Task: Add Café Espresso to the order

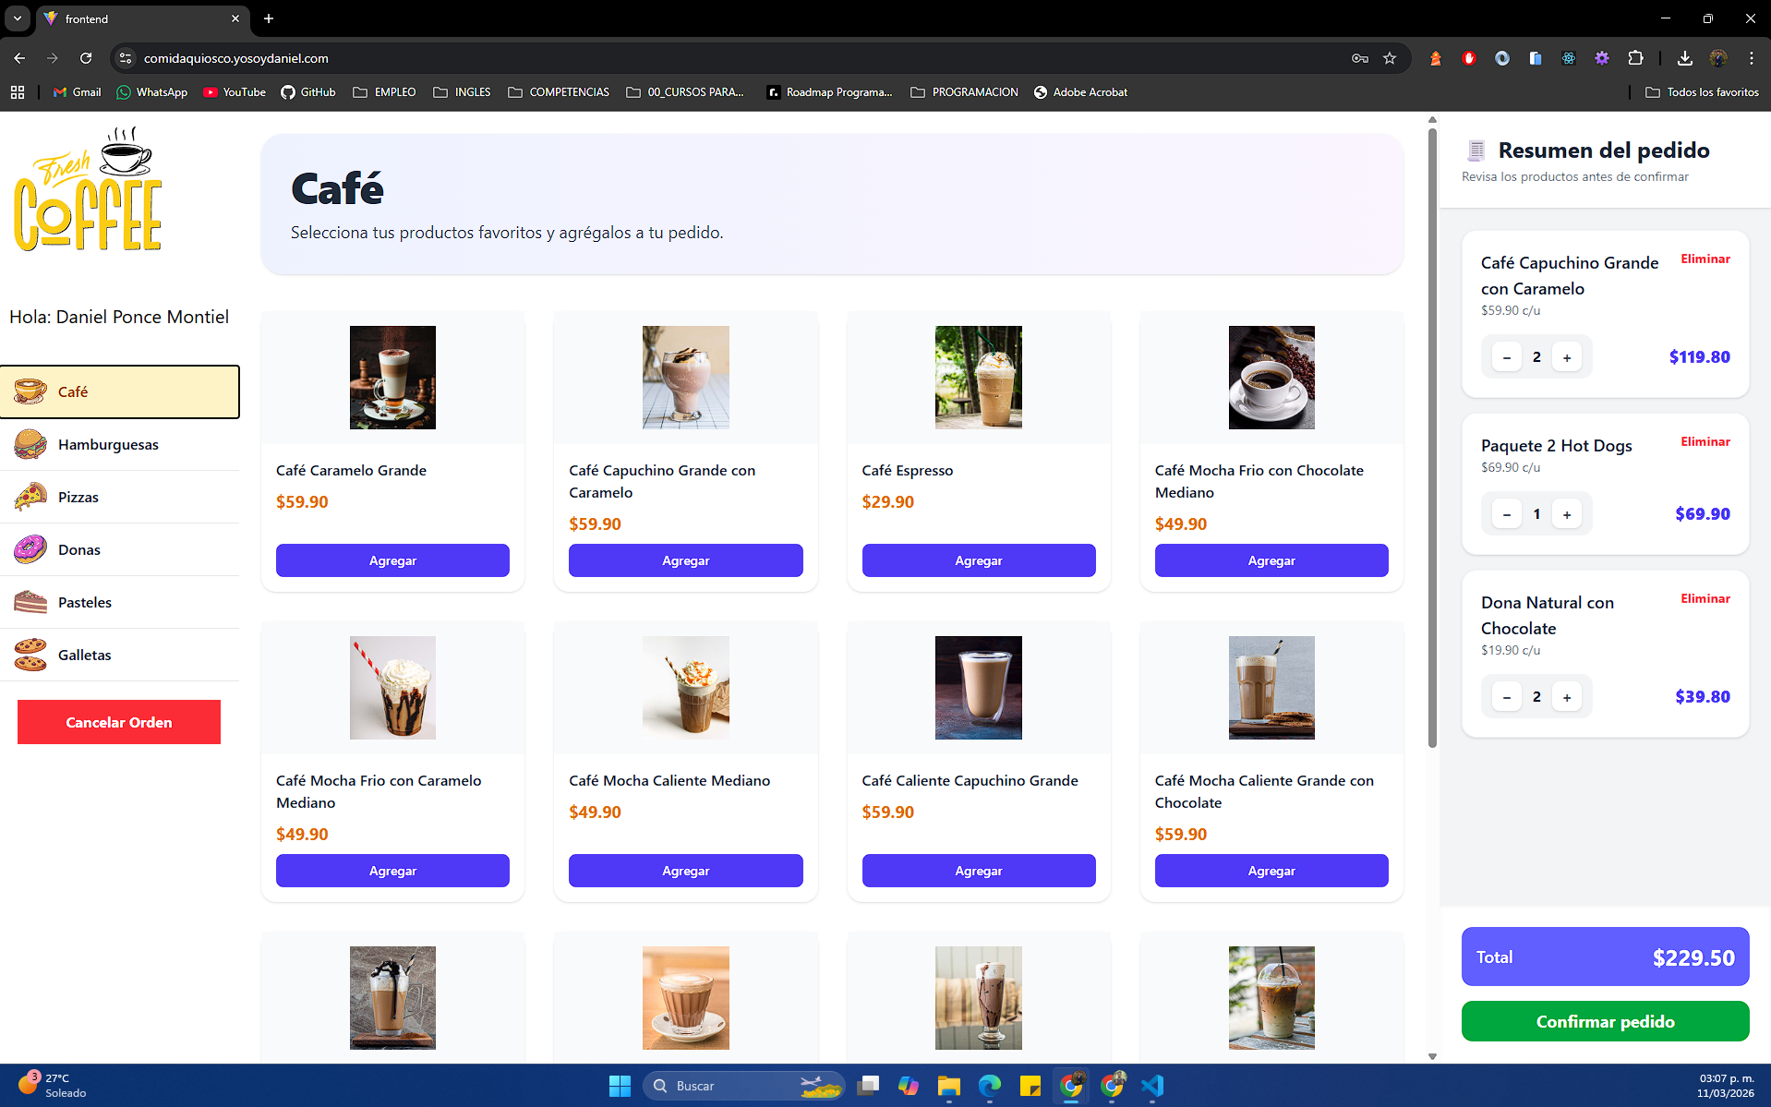Action: point(978,560)
